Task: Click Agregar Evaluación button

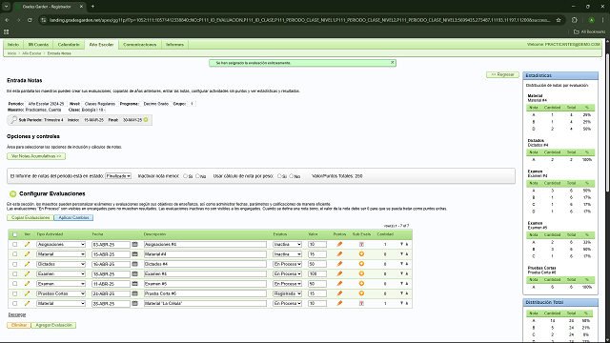Action: tap(53, 325)
